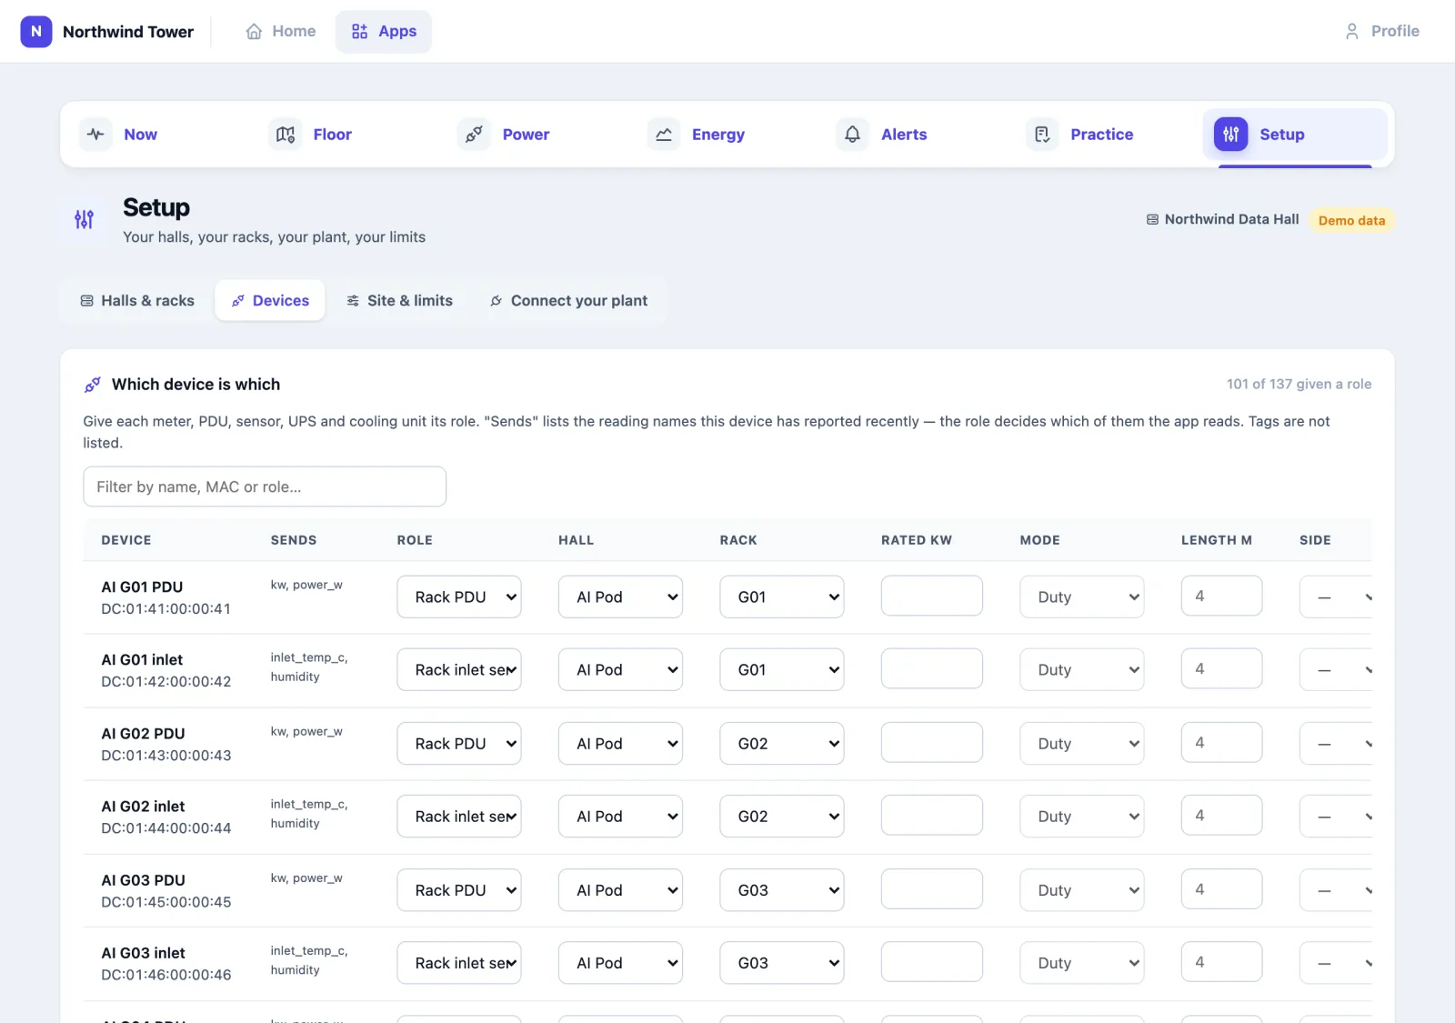Click the Length m field for AI G02 PDU
The height and width of the screenshot is (1023, 1455).
(x=1221, y=742)
